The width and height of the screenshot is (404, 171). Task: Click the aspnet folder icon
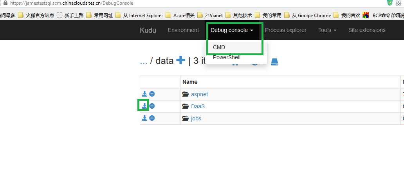[186, 94]
